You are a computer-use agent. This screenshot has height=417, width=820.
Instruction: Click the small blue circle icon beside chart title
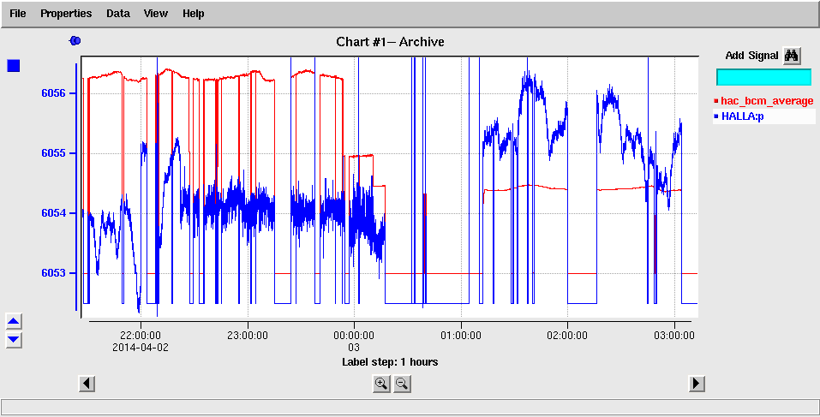pos(75,41)
